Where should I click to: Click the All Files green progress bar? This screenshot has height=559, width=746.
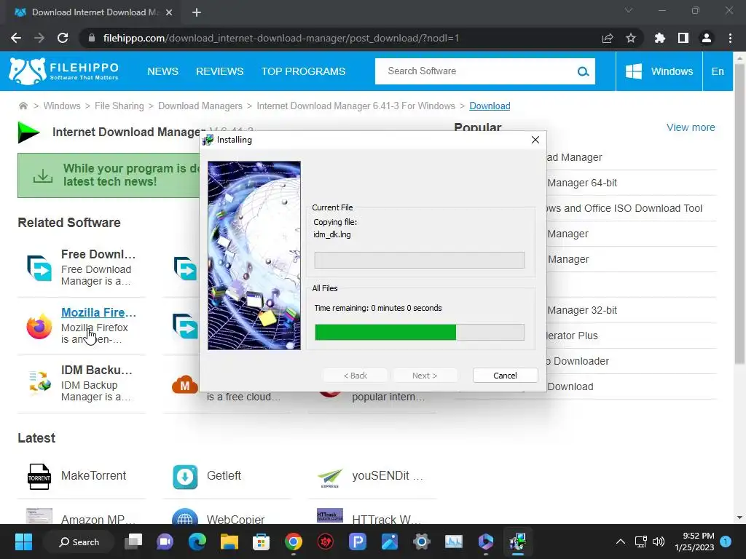pyautogui.click(x=420, y=332)
